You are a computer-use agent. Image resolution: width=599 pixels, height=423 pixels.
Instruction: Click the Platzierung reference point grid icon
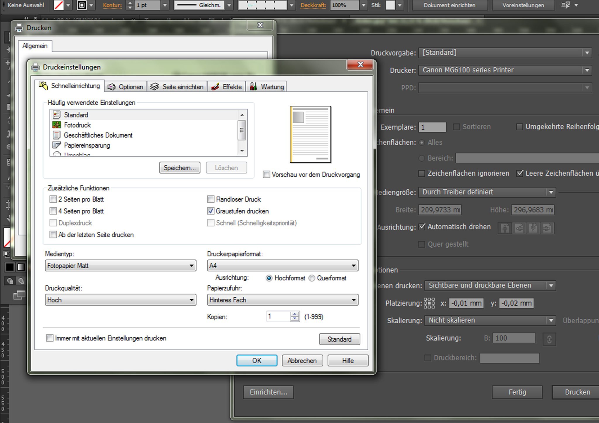click(429, 303)
